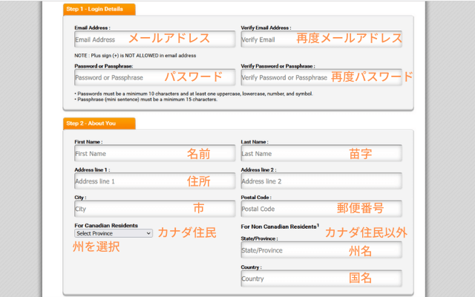Select the Address line 2 field
Image resolution: width=475 pixels, height=297 pixels.
(321, 181)
